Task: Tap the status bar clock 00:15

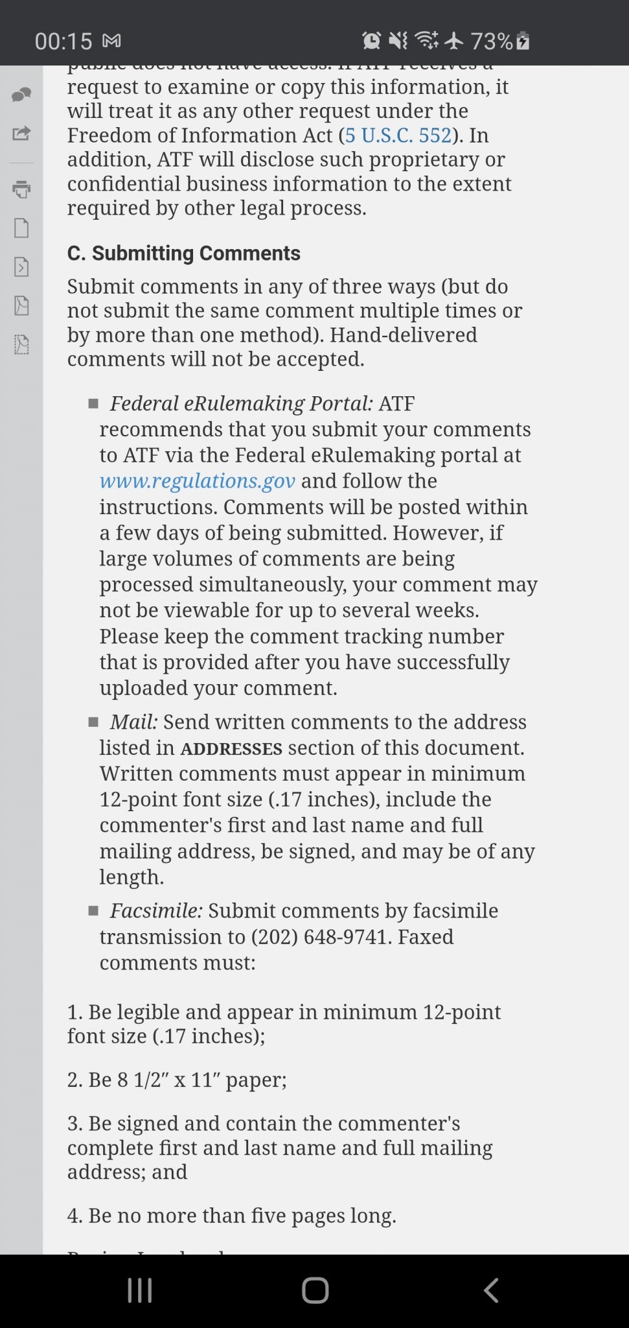Action: (63, 41)
